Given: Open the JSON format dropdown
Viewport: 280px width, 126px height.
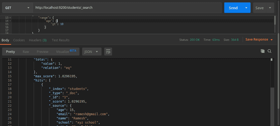Looking at the screenshot, I should pos(92,52).
